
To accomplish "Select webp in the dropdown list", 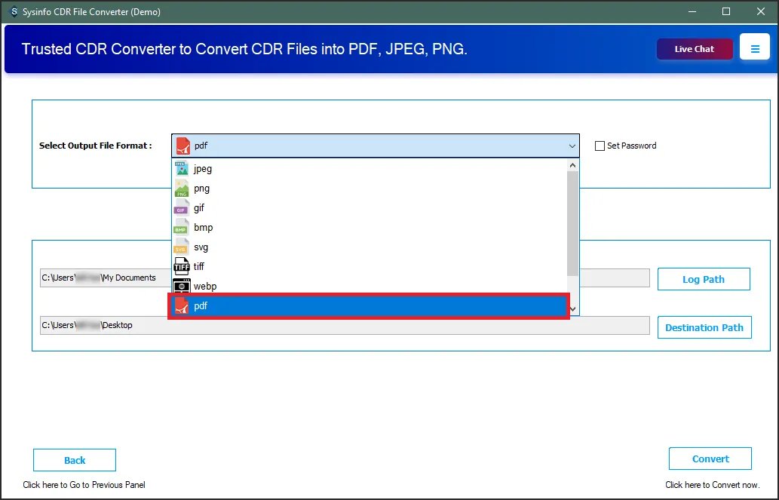I will 370,286.
